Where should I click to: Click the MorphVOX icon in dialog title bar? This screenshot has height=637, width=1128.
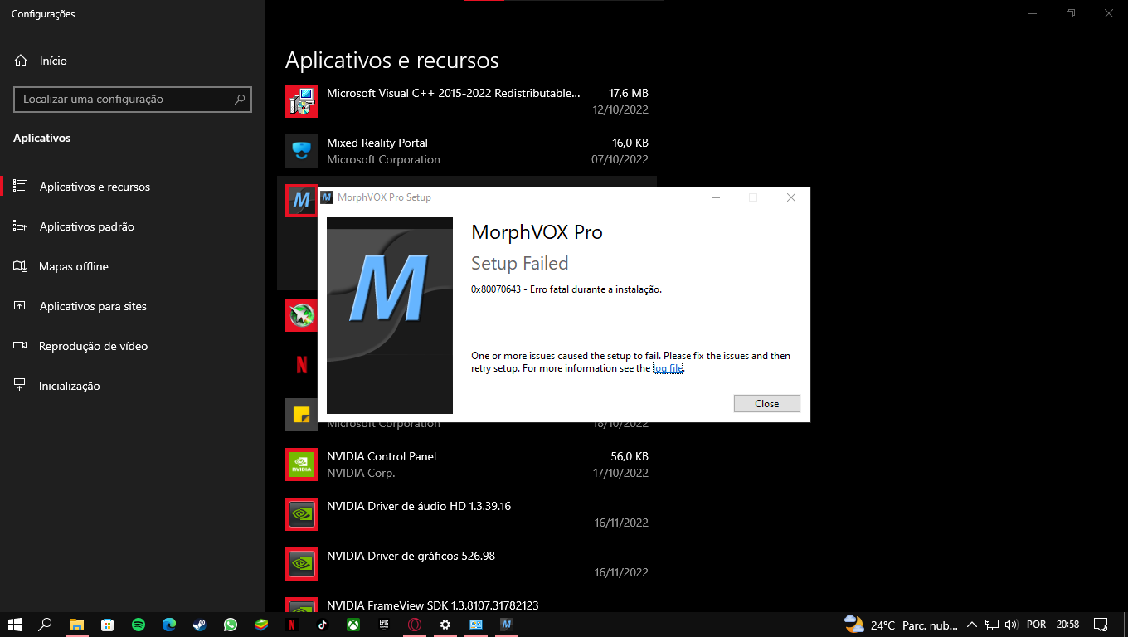pos(328,197)
